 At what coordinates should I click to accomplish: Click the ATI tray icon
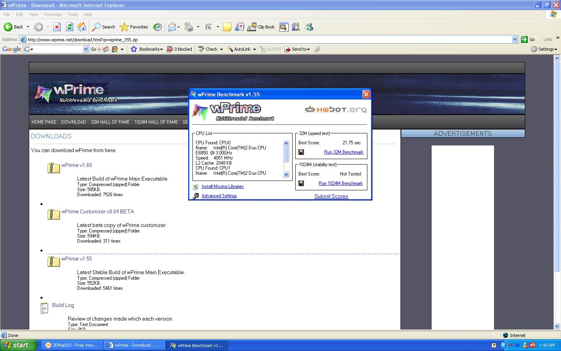[532, 345]
